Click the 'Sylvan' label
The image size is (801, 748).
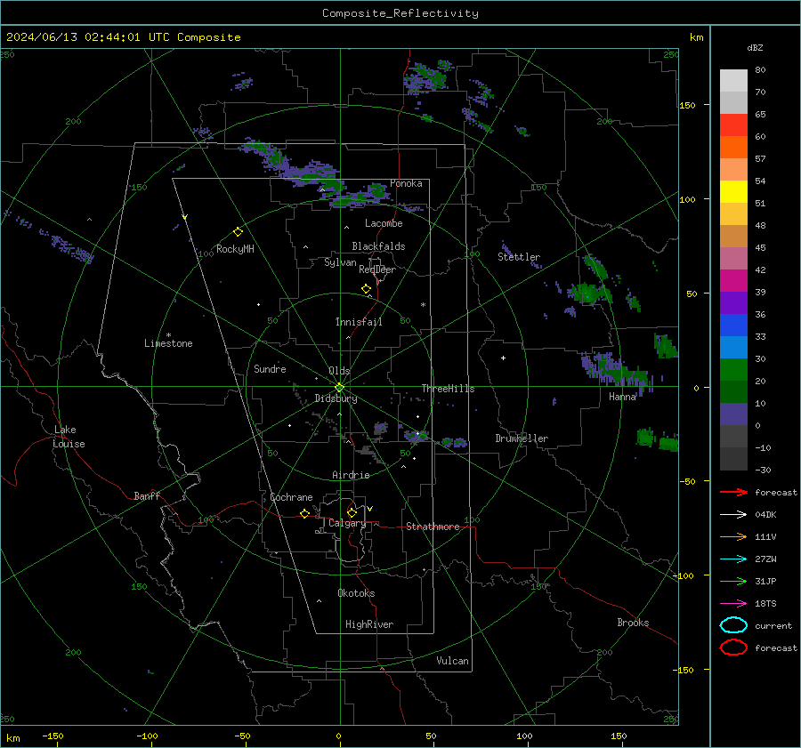click(340, 262)
